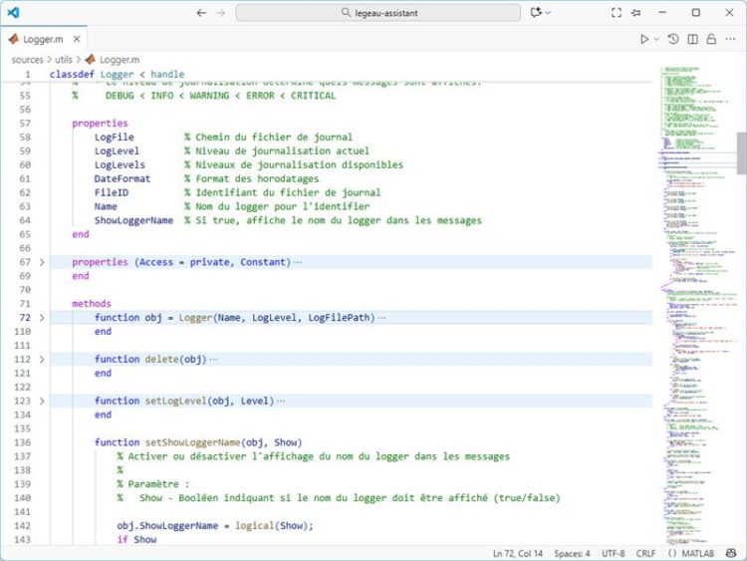Click the Copilot status icon in status bar
Image resolution: width=747 pixels, height=561 pixels.
tap(730, 553)
